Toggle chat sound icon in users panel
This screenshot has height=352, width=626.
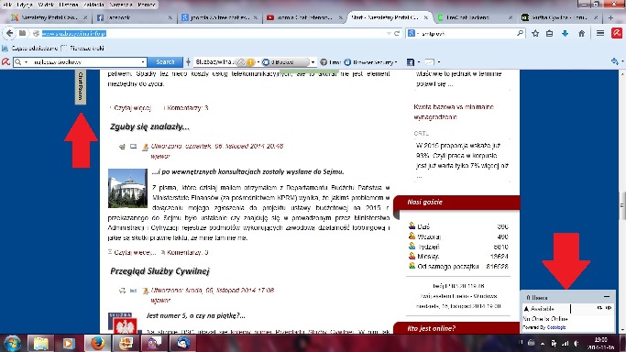(x=609, y=308)
